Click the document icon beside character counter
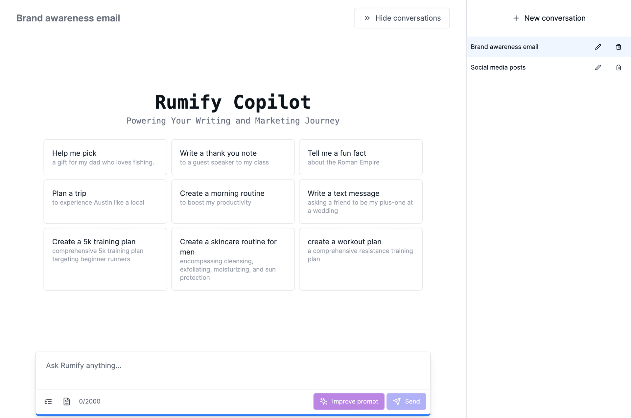Image resolution: width=631 pixels, height=418 pixels. (x=67, y=401)
